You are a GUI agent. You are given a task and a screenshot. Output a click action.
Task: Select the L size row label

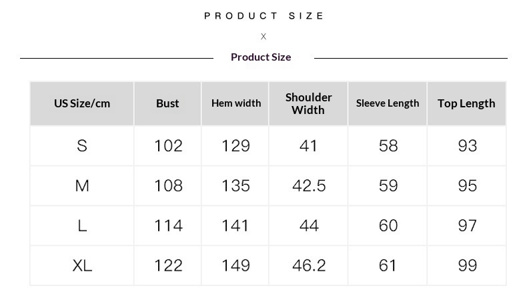click(82, 226)
